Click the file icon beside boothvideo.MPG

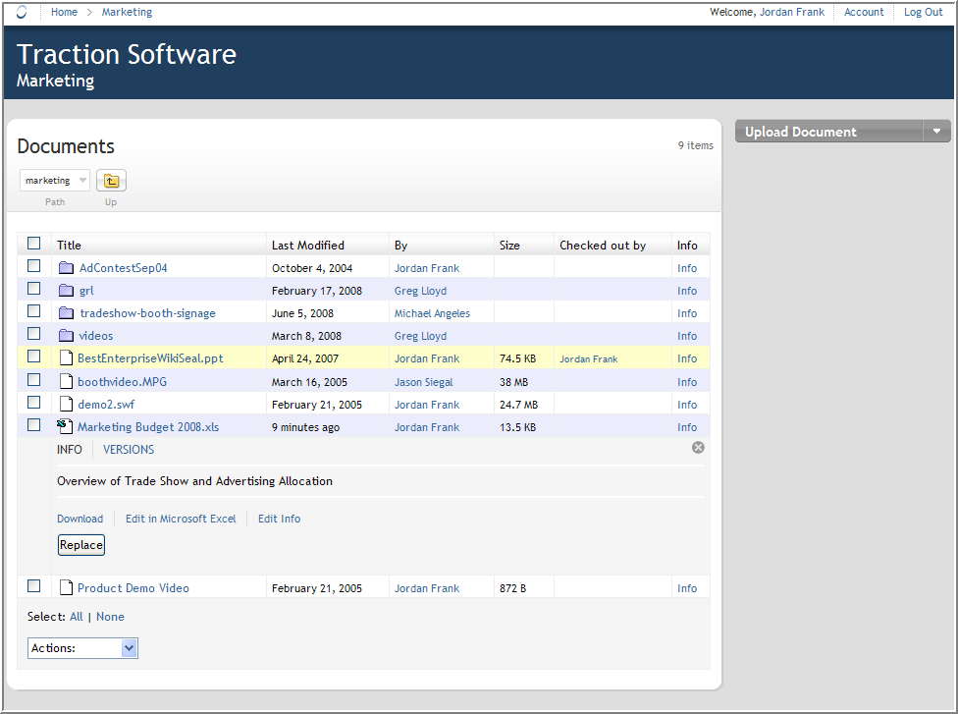66,381
